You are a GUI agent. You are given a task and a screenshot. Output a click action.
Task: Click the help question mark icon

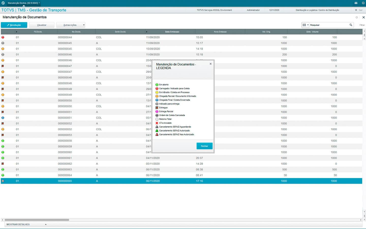pyautogui.click(x=363, y=3)
